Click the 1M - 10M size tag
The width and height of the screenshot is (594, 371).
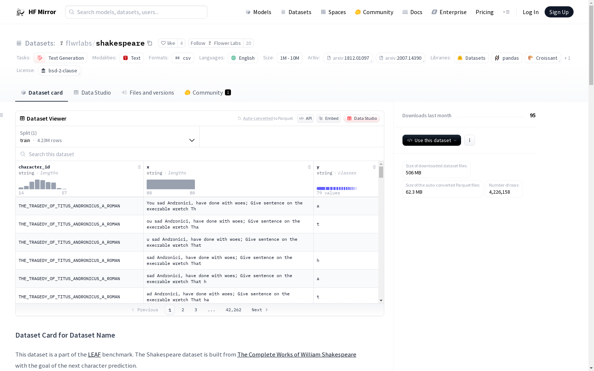[290, 58]
